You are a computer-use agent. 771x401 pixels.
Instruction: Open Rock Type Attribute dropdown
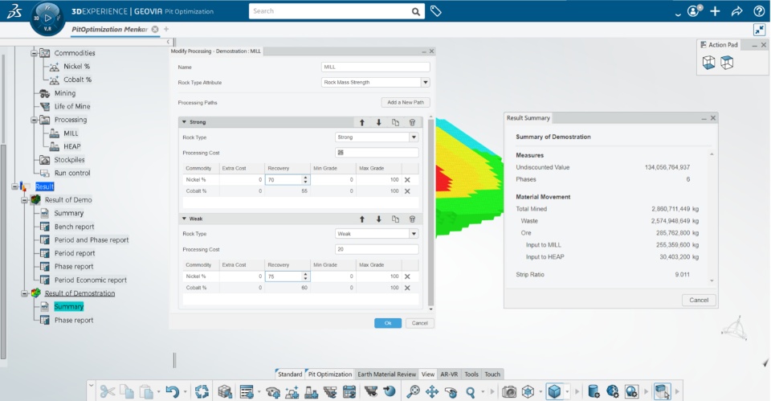pos(426,82)
